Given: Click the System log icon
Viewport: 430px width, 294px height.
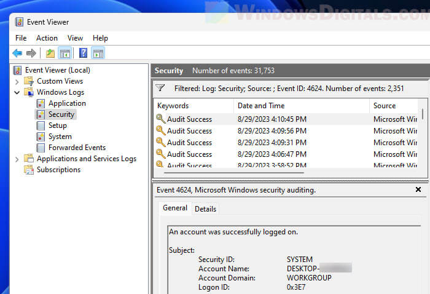Looking at the screenshot, I should 41,137.
